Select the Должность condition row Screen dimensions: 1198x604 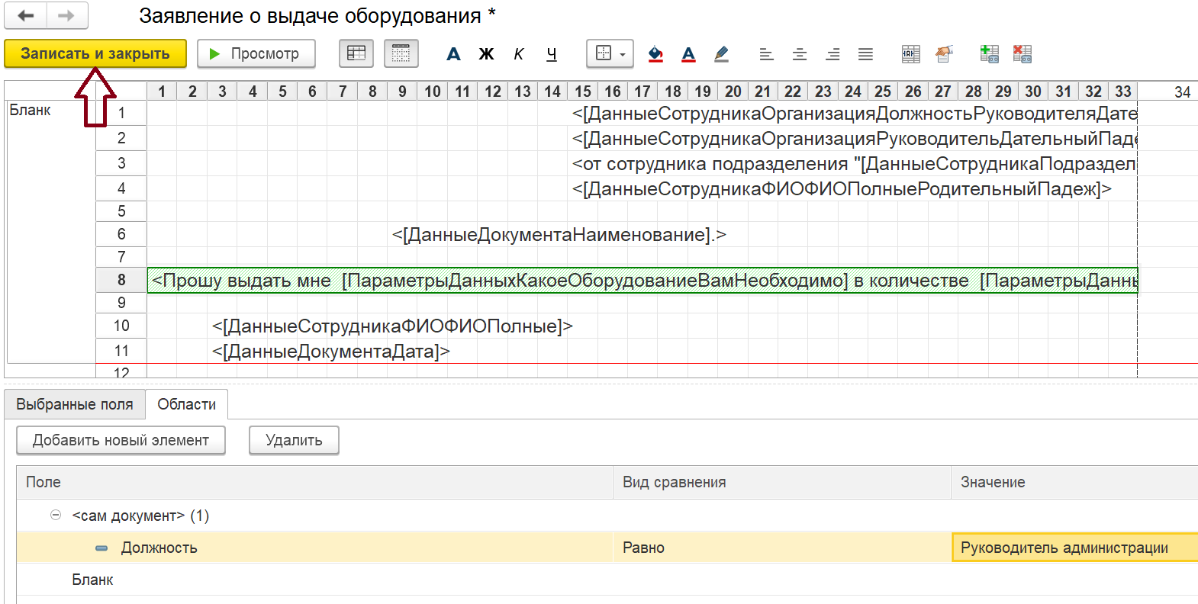607,548
